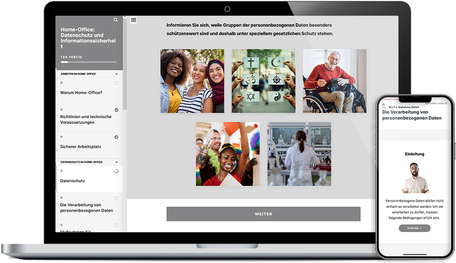This screenshot has width=456, height=263.
Task: Click lesson type icon above Die Verarbeitung
Action: click(x=61, y=198)
